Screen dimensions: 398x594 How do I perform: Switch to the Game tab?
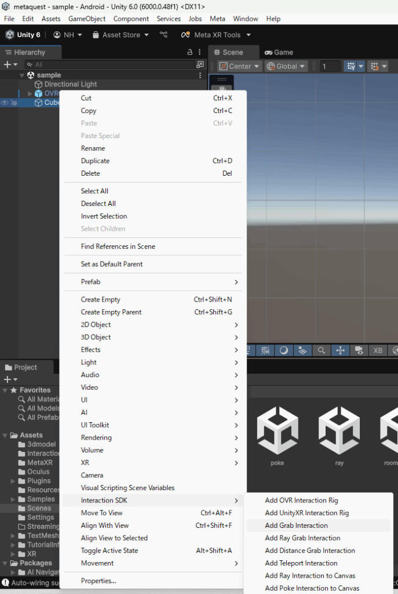279,52
